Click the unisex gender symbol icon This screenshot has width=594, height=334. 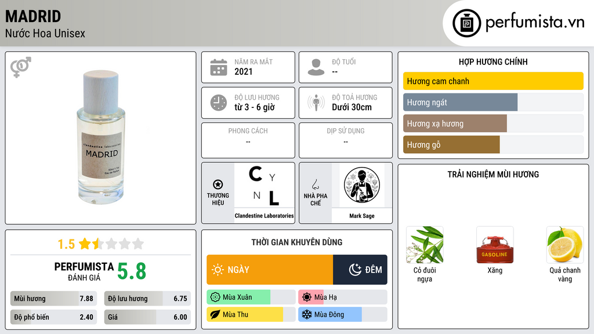[21, 67]
